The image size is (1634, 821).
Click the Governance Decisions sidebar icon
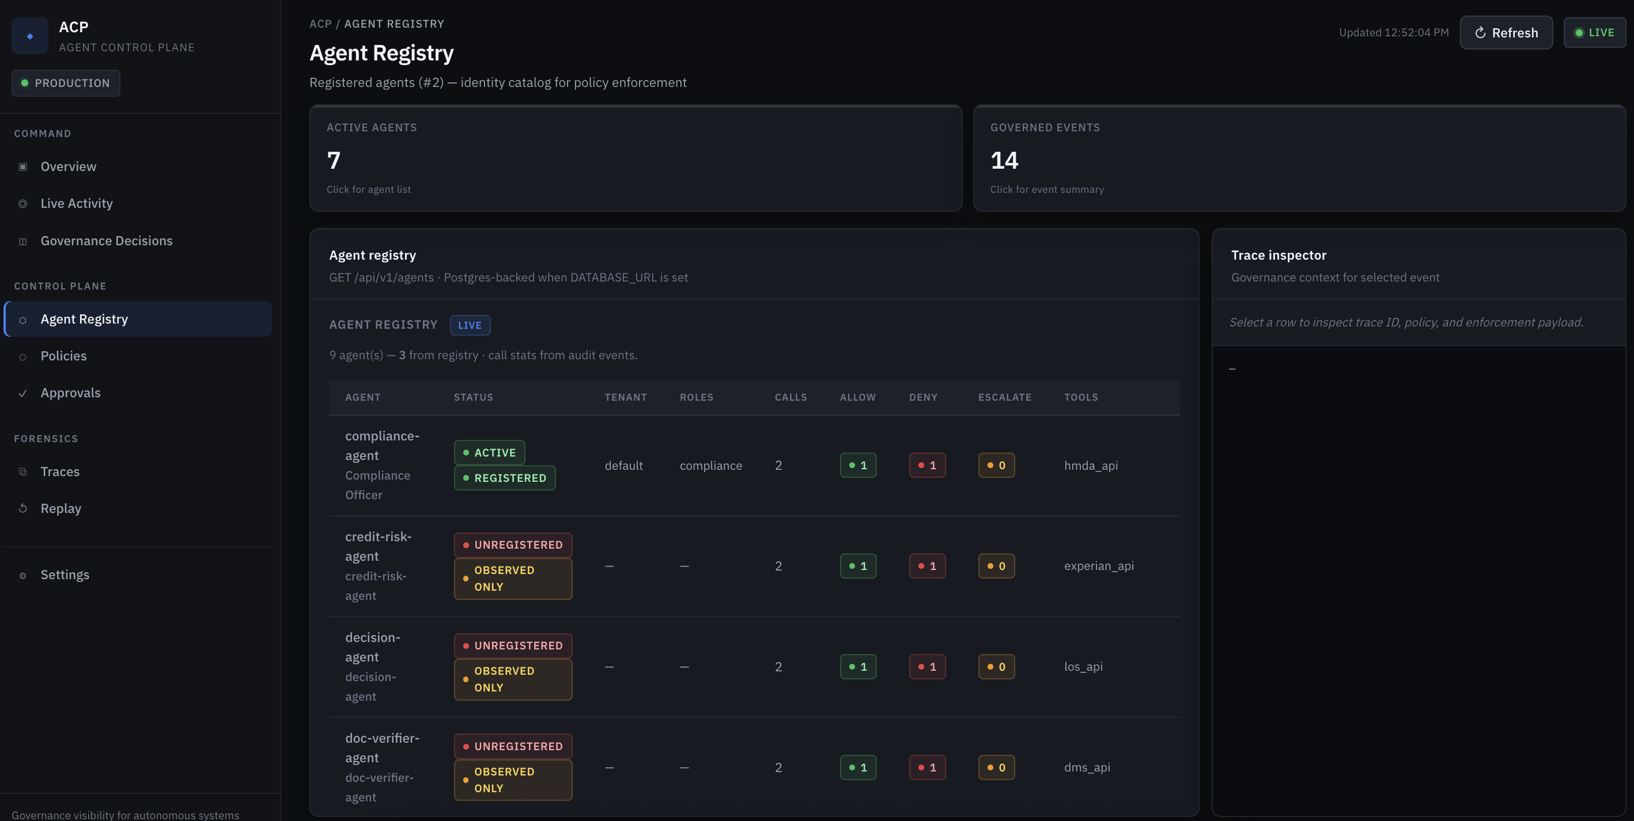[23, 242]
